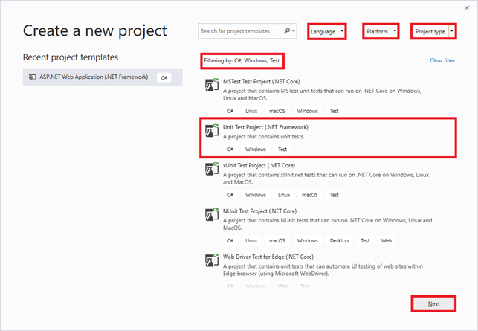Click the Linux tag under xUnit Test Project
Viewport: 478px width, 331px height.
(x=284, y=195)
